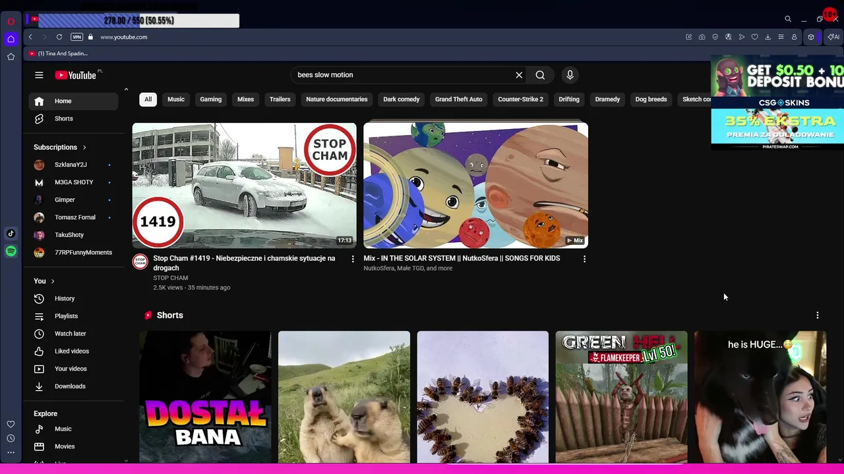Viewport: 844px width, 474px height.
Task: Open SzklanaY2J subscription channel
Action: (x=73, y=165)
